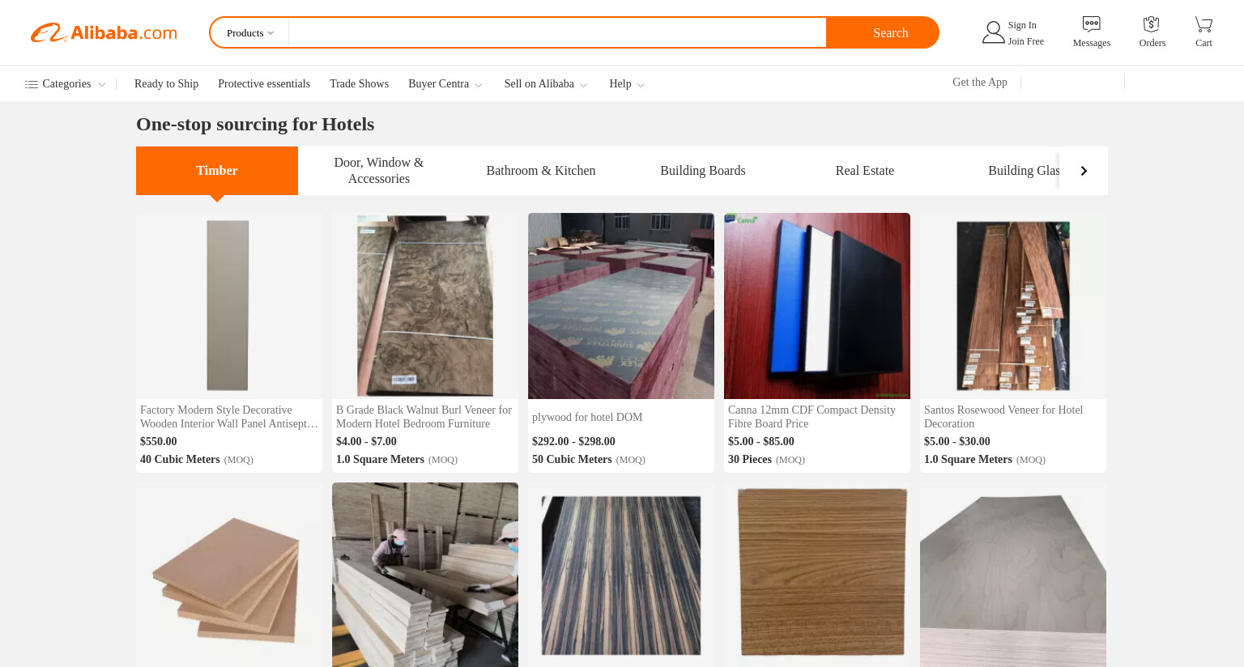
Task: Click the search input field
Action: pos(557,33)
